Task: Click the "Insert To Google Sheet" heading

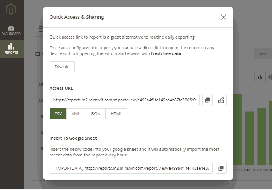Action: pos(73,138)
